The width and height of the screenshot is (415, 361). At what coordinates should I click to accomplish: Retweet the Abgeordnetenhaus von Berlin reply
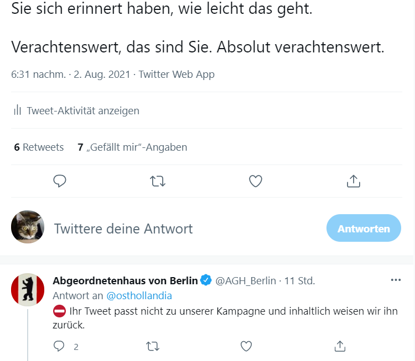point(153,346)
